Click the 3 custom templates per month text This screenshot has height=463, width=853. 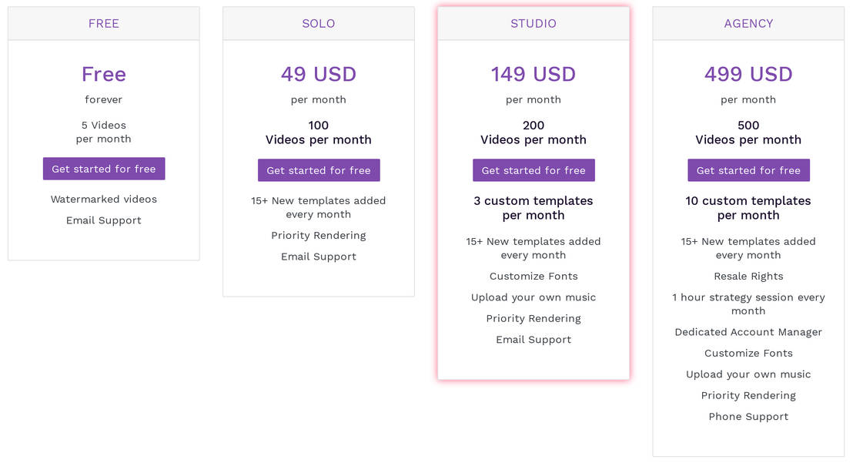point(534,208)
